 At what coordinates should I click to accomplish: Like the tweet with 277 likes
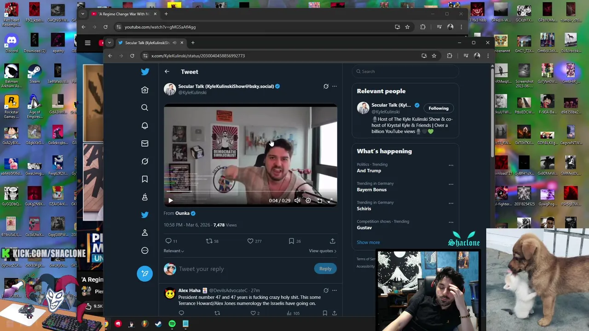pyautogui.click(x=254, y=241)
